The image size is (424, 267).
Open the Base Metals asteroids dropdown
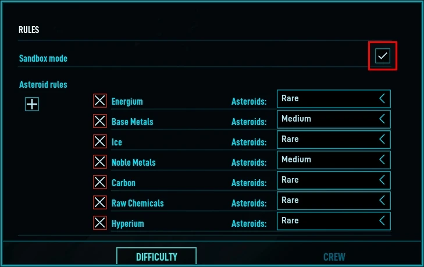point(334,119)
